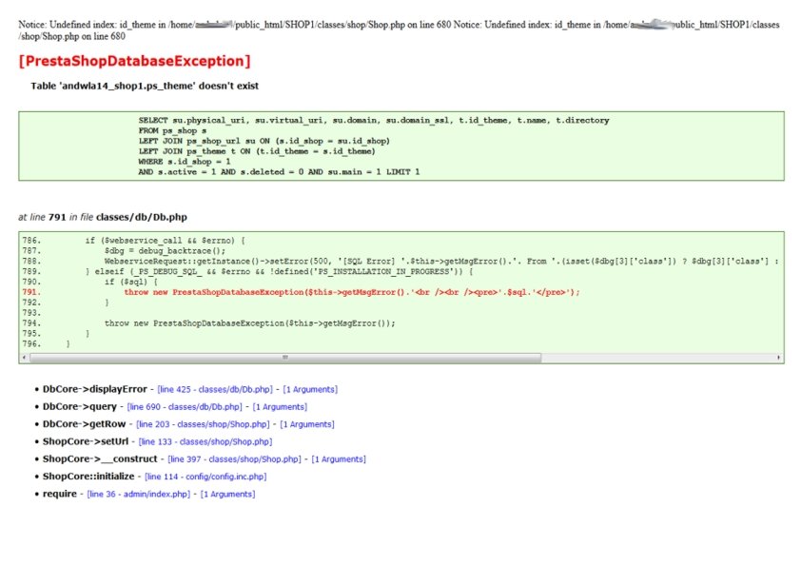801x566 pixels.
Task: Click the "classes/db/Db.php" file name text
Action: tap(142, 217)
